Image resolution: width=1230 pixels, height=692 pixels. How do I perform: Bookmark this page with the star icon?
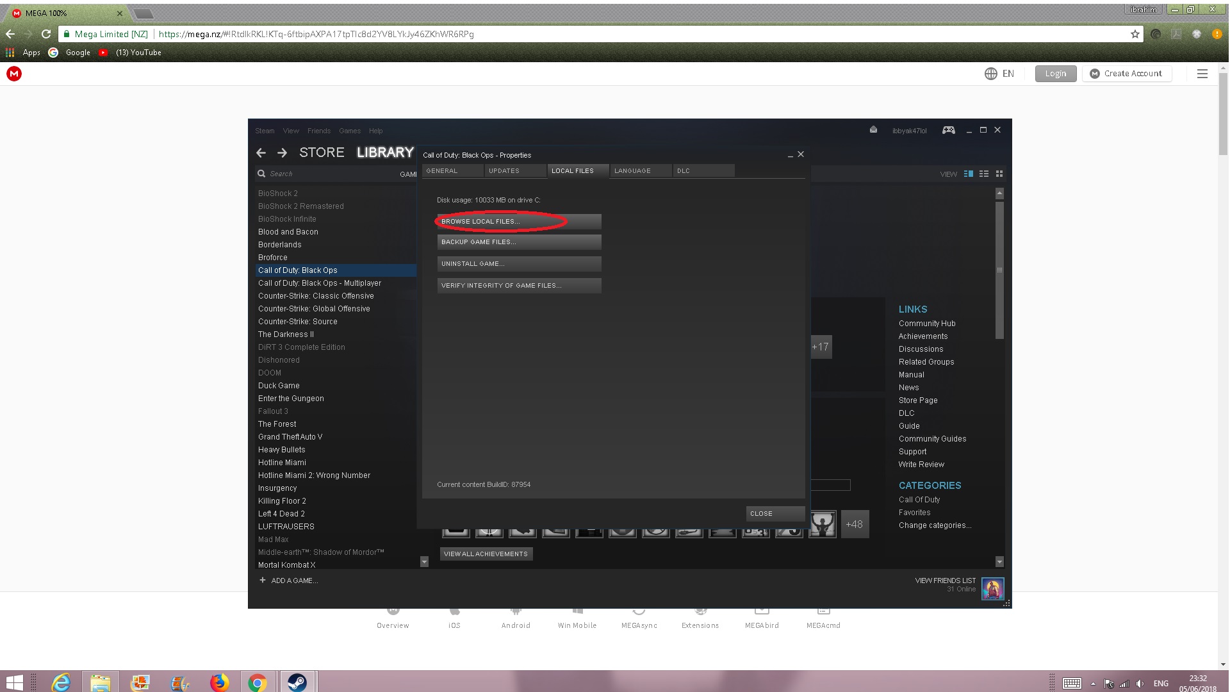[1135, 34]
